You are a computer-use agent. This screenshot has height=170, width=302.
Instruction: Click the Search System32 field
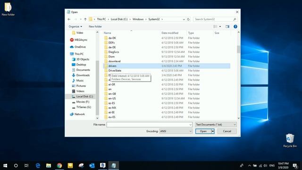click(215, 19)
